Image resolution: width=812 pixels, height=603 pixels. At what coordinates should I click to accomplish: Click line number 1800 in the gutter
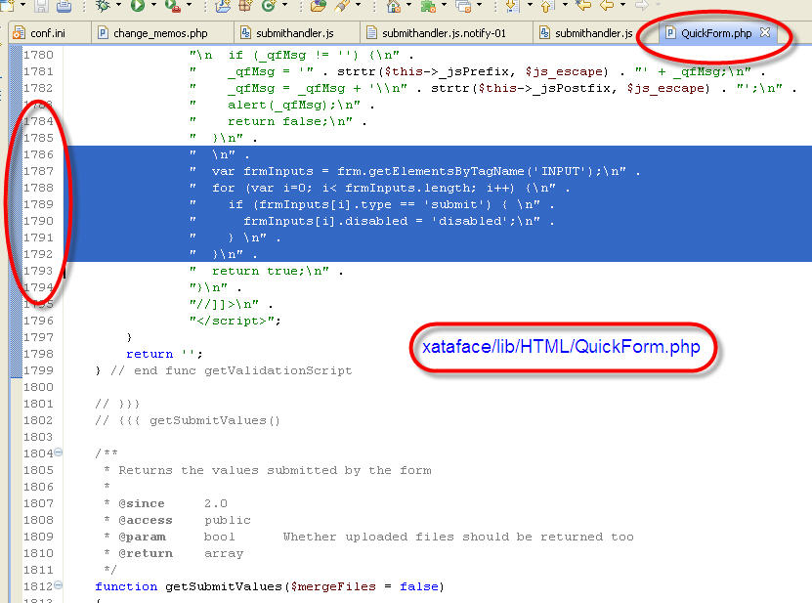pos(38,387)
